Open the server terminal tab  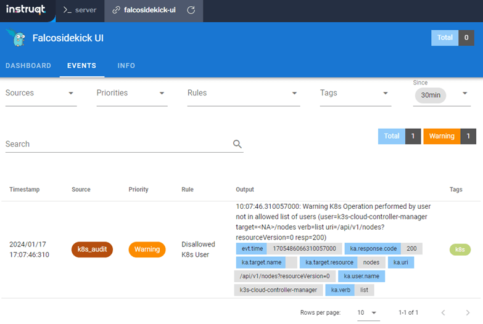coord(80,10)
